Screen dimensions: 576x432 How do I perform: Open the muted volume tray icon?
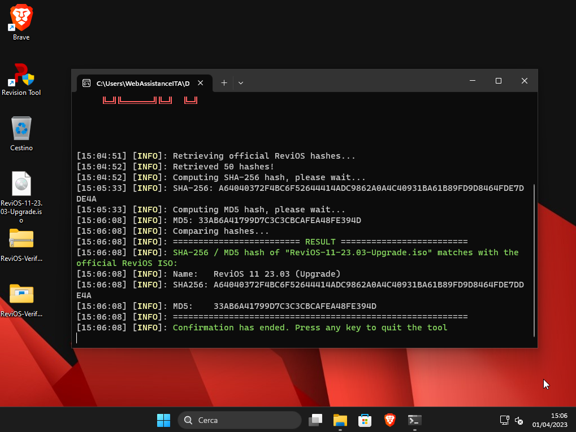pos(519,421)
